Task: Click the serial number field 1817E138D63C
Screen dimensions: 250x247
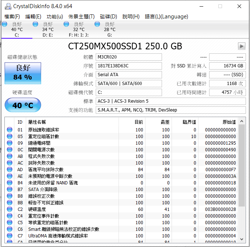Action: [x=128, y=66]
